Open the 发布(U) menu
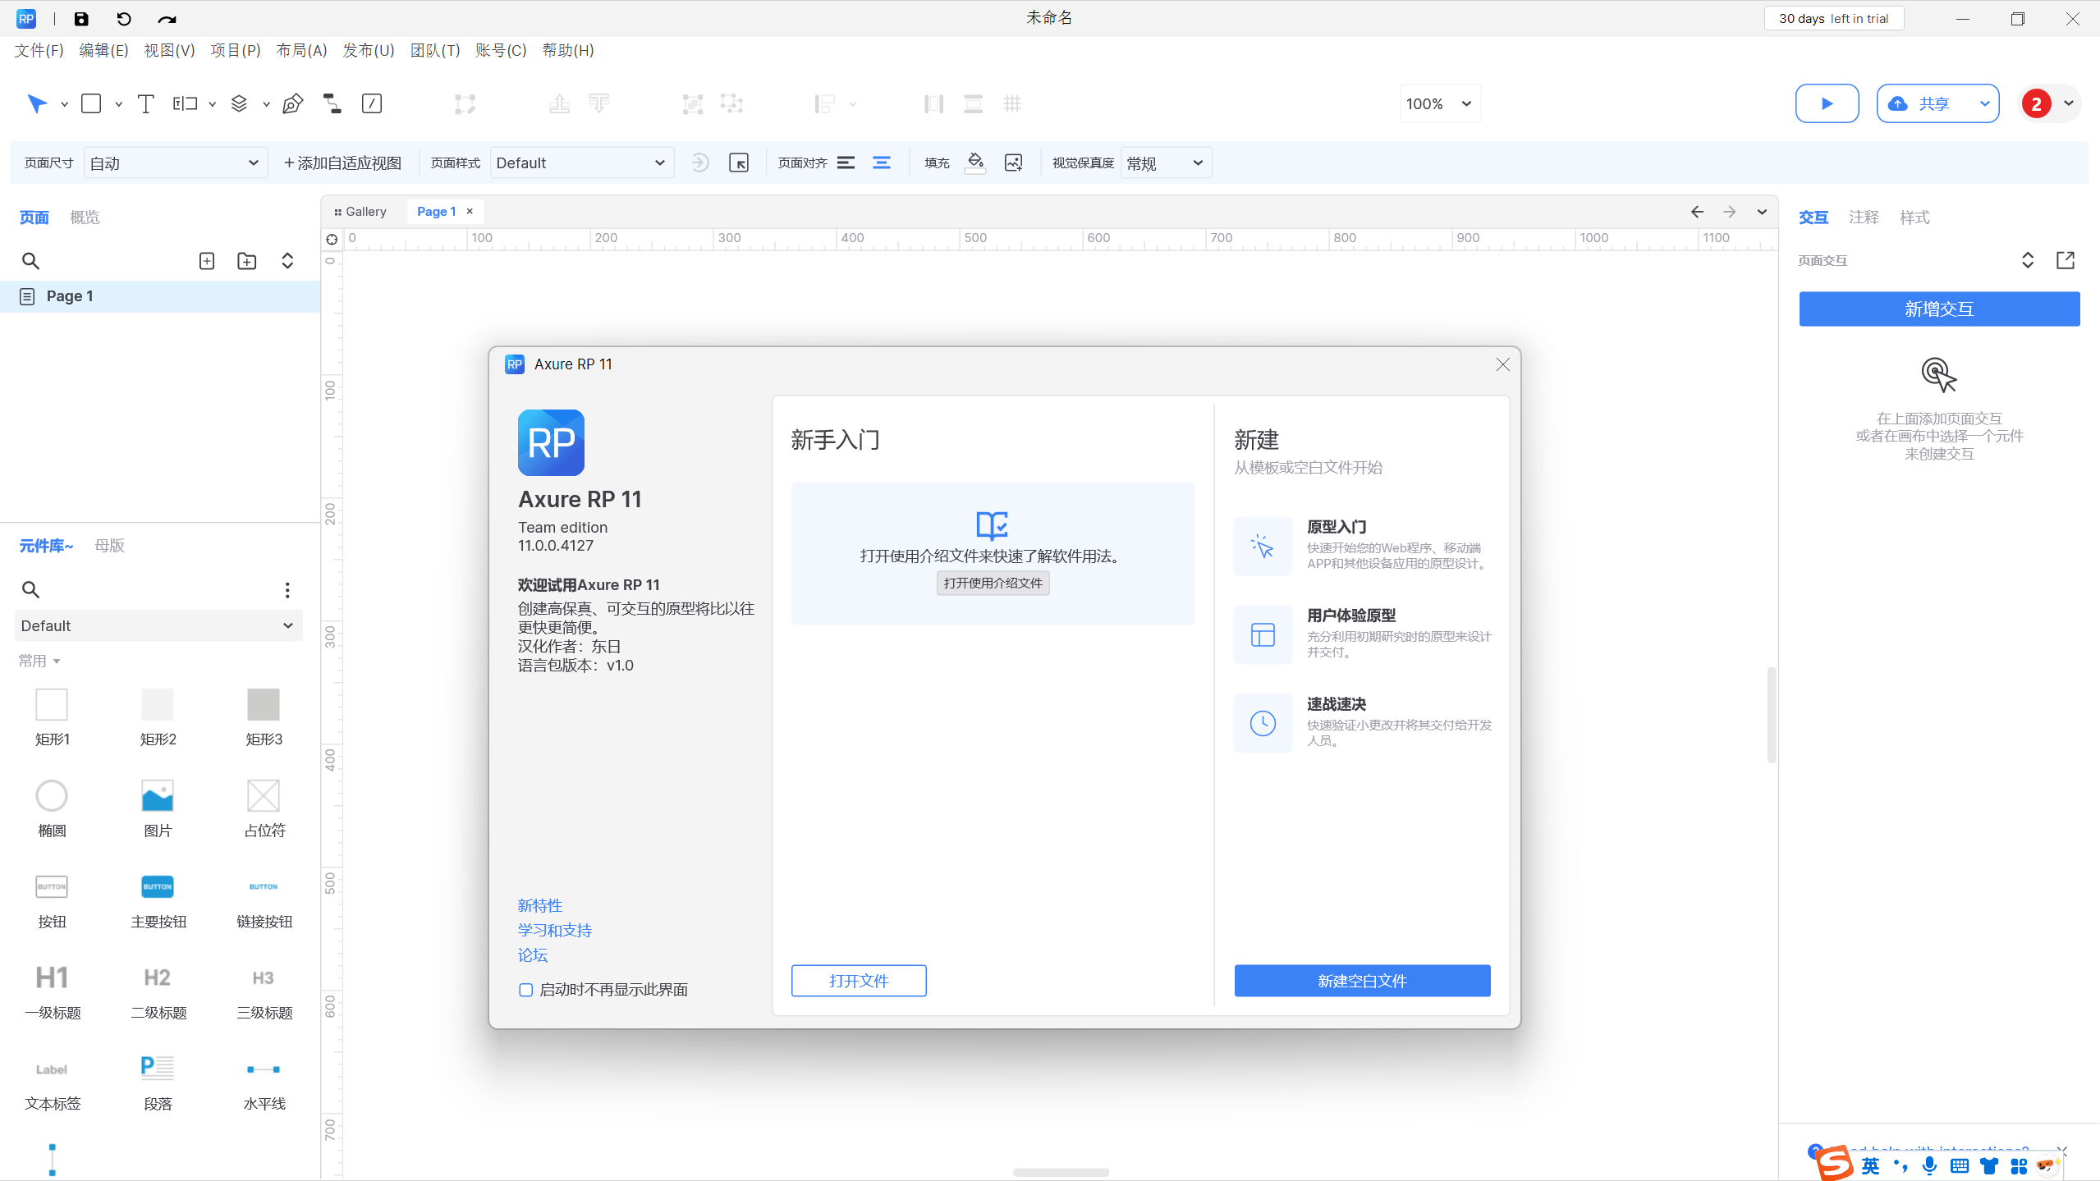2100x1181 pixels. coord(368,50)
